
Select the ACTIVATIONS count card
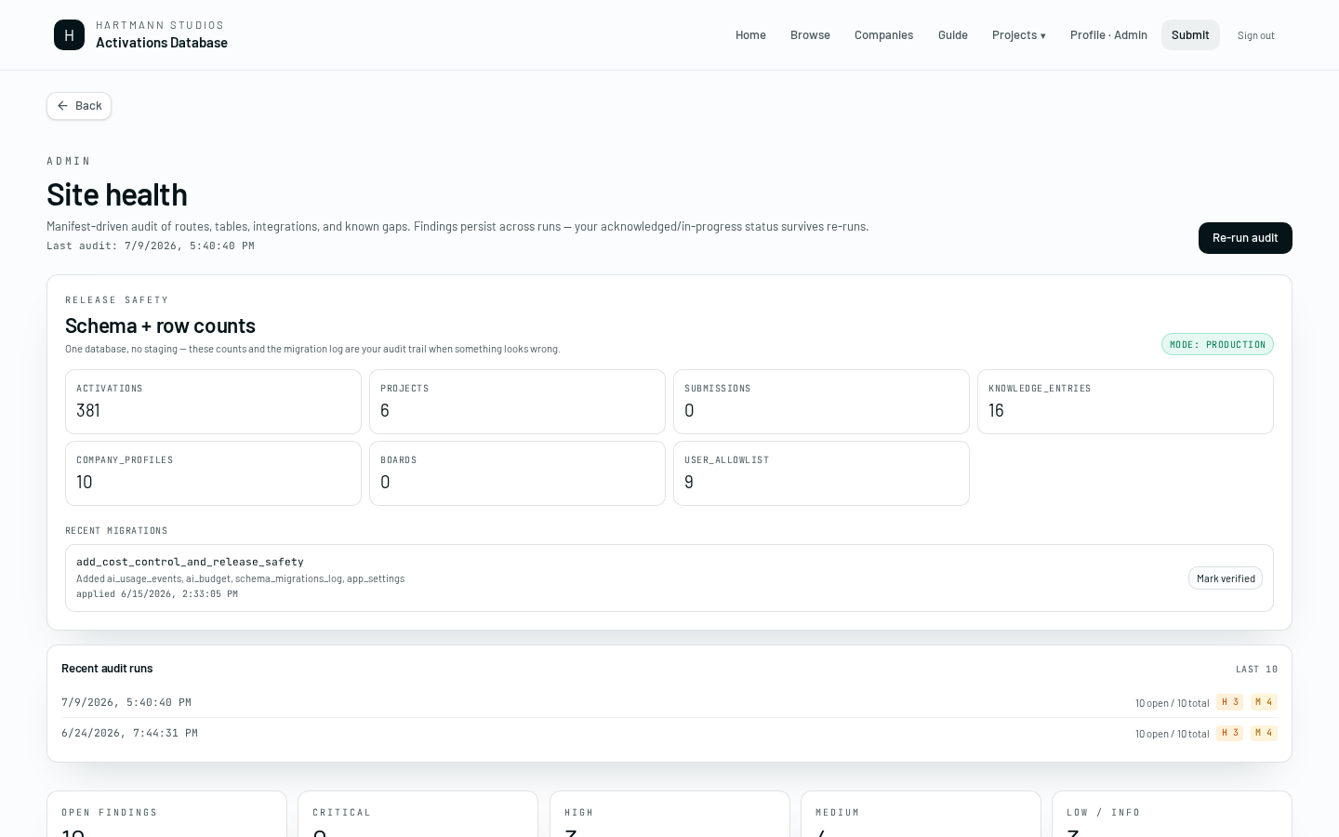(213, 402)
